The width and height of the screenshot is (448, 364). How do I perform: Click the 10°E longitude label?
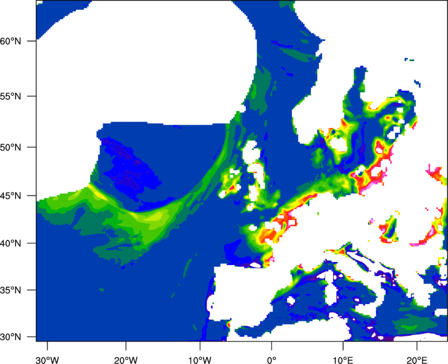tap(343, 360)
